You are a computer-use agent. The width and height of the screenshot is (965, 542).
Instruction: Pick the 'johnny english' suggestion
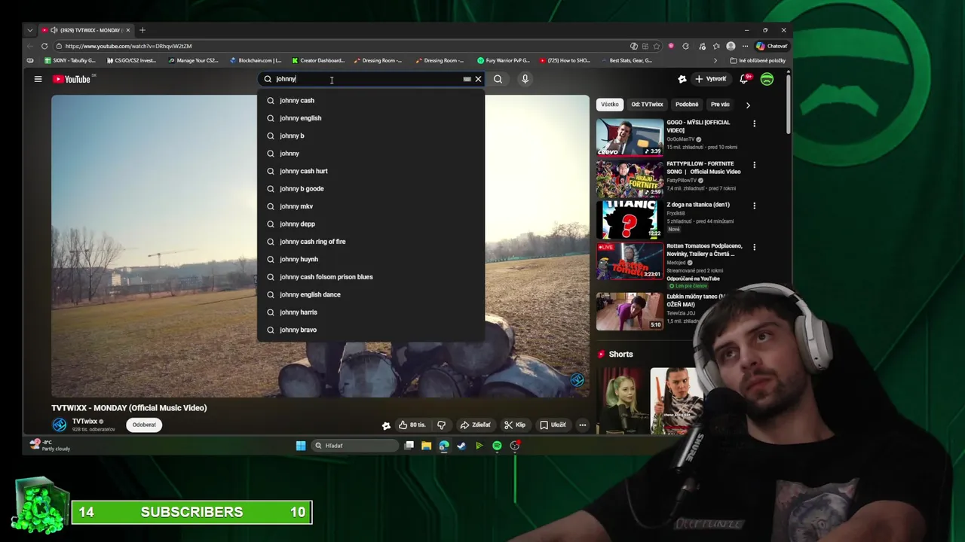tap(371, 118)
